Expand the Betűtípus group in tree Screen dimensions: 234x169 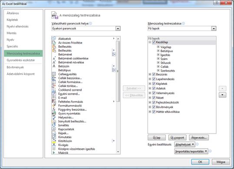158,51
